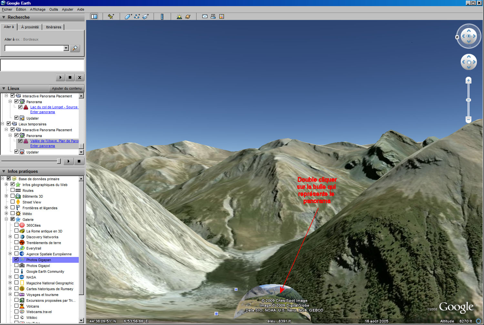The image size is (484, 325).
Task: Enable the Météo layer checkbox
Action: click(x=13, y=213)
